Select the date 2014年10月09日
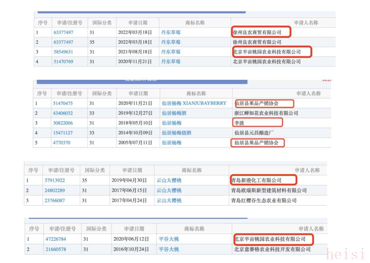Viewport: 370px width, 263px height. tap(135, 133)
